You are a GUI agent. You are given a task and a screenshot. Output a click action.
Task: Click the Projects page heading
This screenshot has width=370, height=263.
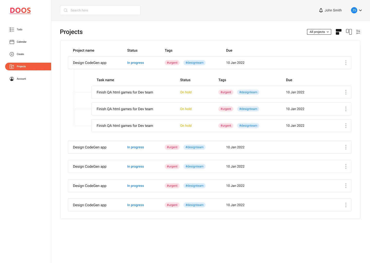[71, 32]
